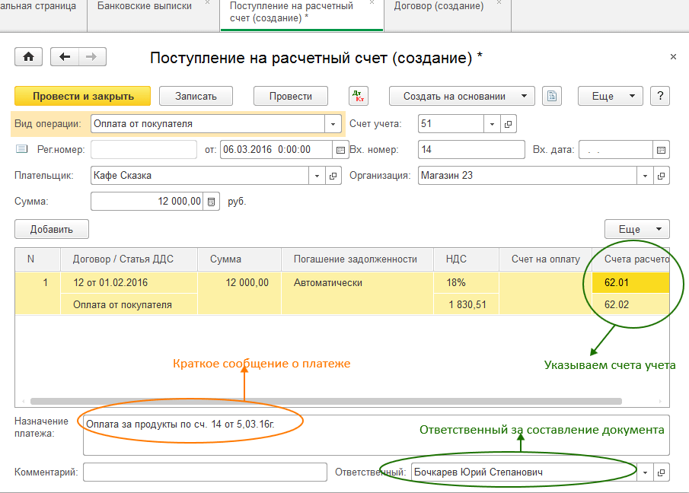Select the 18% НДС rate cell
Image resolution: width=689 pixels, height=493 pixels.
point(466,283)
